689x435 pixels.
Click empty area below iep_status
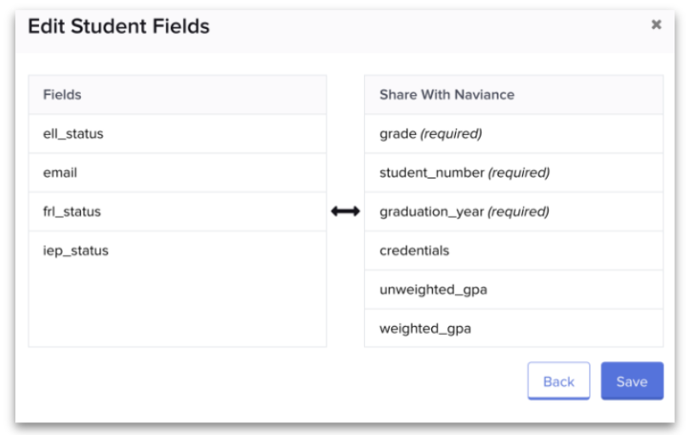click(x=177, y=306)
